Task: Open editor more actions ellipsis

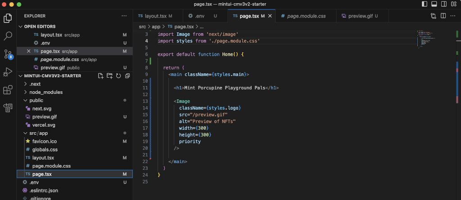Action: tap(453, 16)
